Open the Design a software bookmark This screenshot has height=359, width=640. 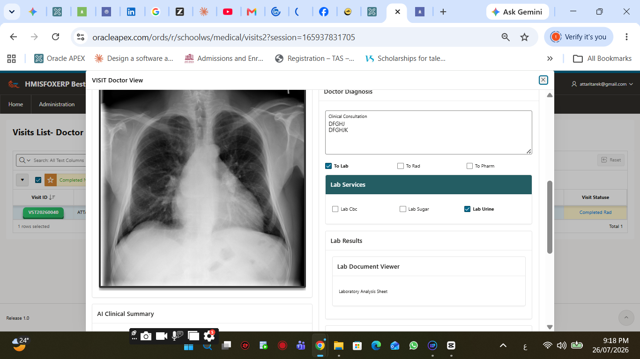[134, 59]
